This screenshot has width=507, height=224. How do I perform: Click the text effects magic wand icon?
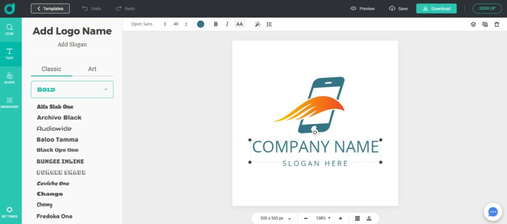(x=257, y=24)
